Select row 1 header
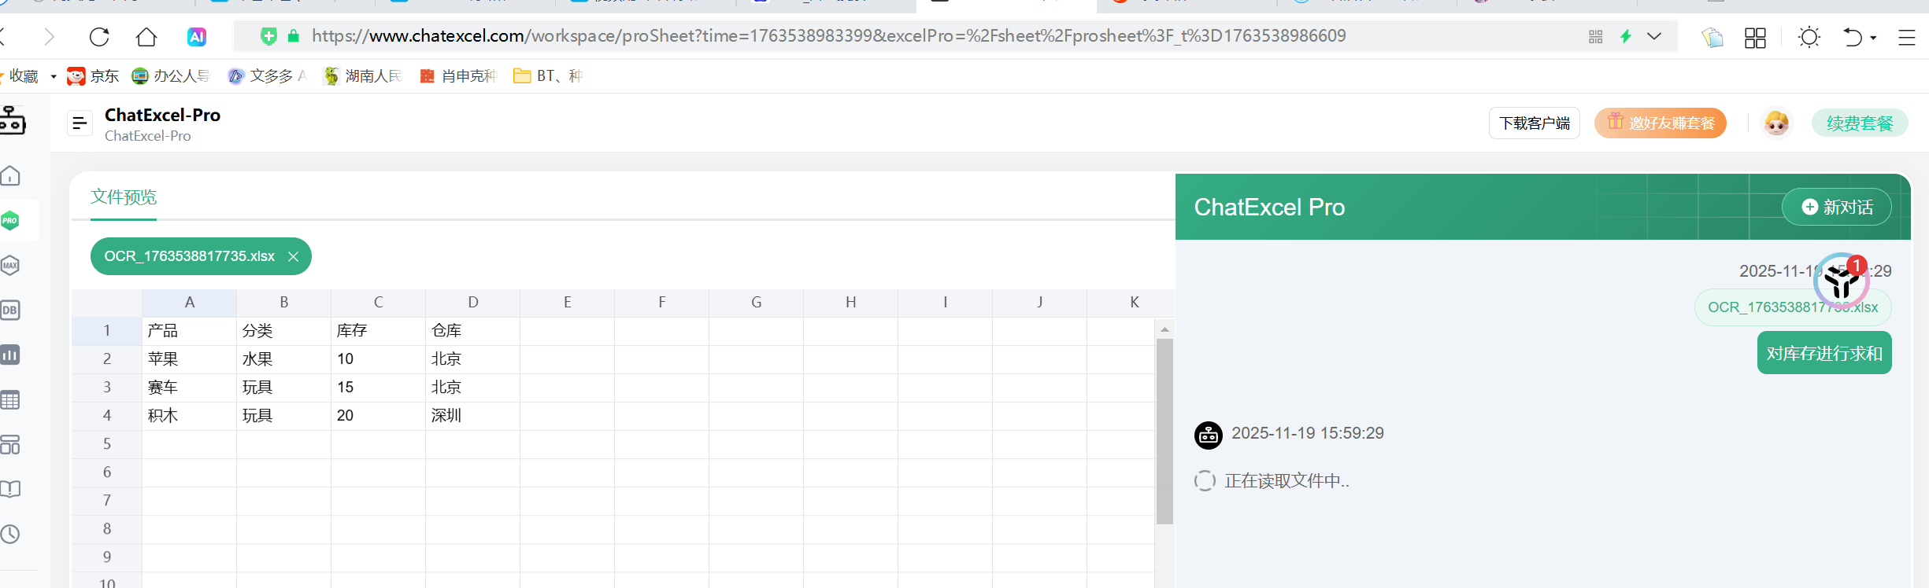 pos(107,331)
